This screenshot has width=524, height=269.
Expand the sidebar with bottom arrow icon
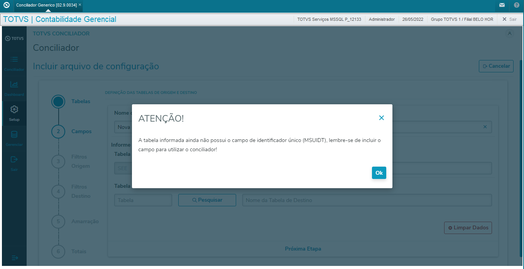pos(14,257)
